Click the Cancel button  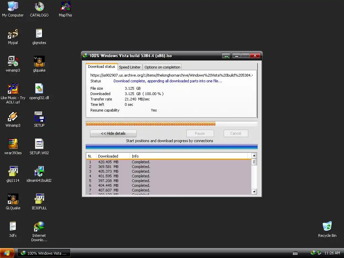pyautogui.click(x=235, y=133)
